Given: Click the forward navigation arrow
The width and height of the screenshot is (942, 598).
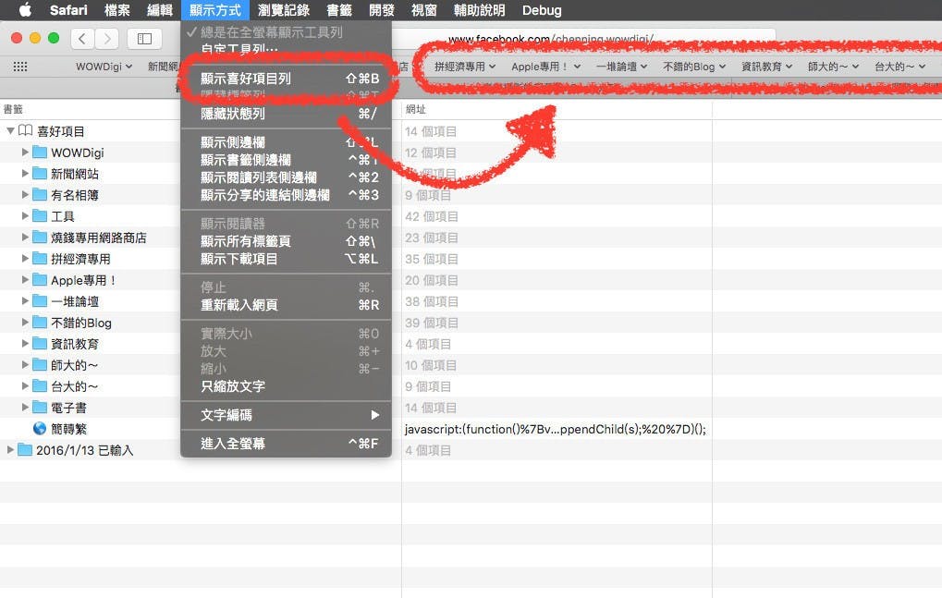Looking at the screenshot, I should point(107,39).
